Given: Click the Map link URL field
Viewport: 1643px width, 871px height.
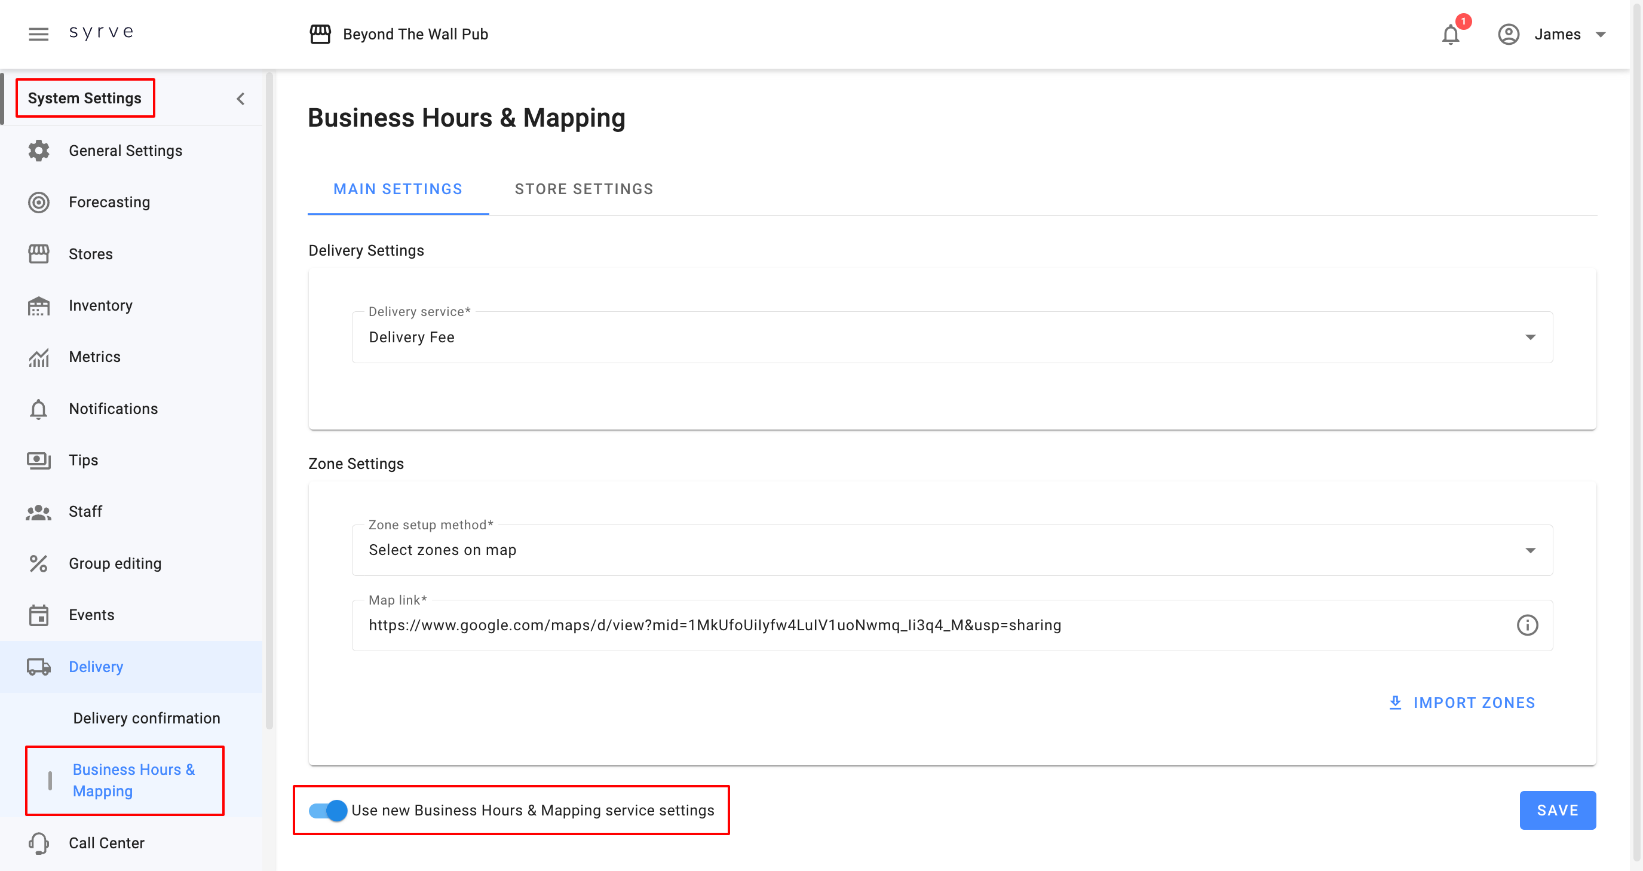Looking at the screenshot, I should 715,625.
